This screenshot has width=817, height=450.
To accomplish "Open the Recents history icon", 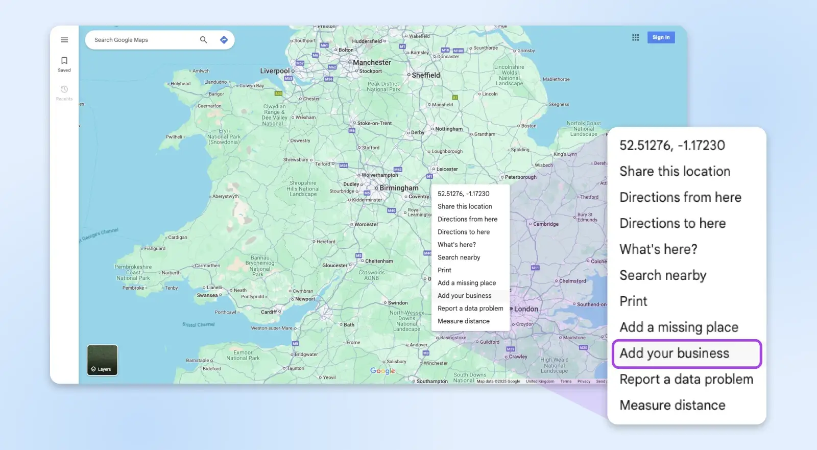I will coord(64,92).
